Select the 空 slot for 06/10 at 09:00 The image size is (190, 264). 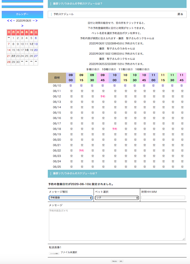(x=71, y=86)
